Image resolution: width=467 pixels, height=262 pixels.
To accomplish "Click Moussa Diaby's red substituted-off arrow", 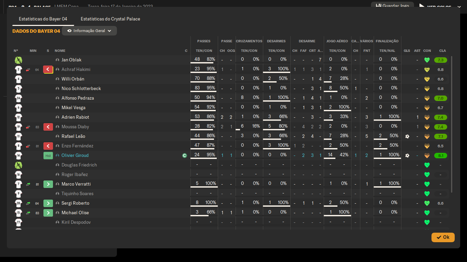I will coord(48,127).
